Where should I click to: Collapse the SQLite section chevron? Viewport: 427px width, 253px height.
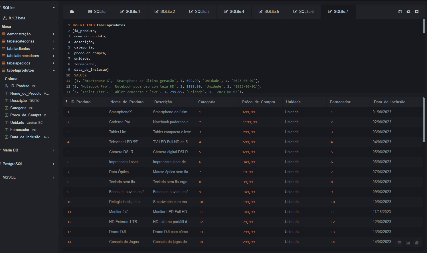click(54, 7)
